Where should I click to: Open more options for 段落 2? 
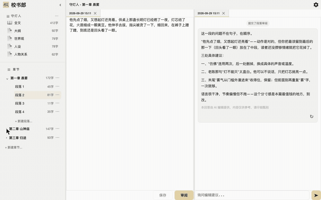pos(57,95)
